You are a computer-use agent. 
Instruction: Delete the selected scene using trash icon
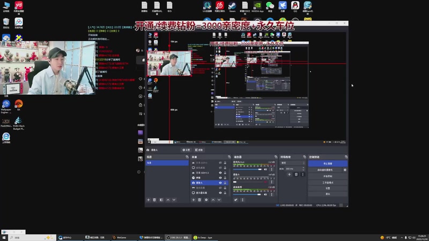154,200
